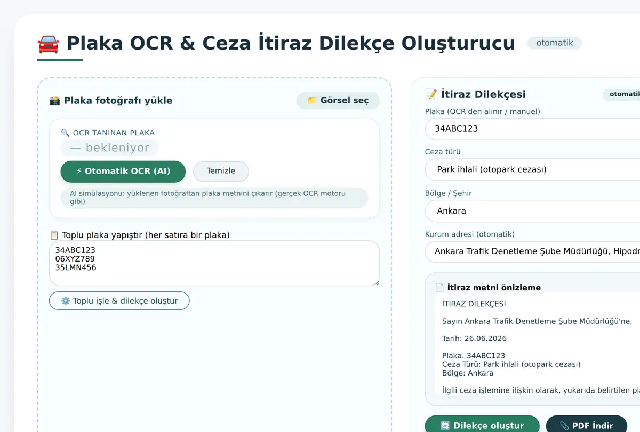
Task: Click Ceza Türü: Park ihlali line in preview
Action: pos(511,364)
